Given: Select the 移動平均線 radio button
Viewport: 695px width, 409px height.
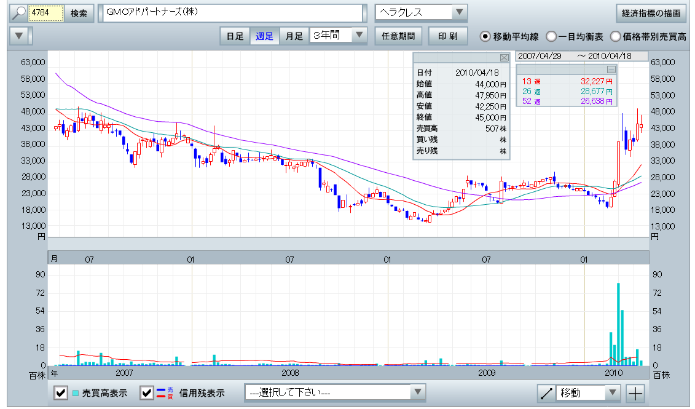Looking at the screenshot, I should click(x=485, y=36).
